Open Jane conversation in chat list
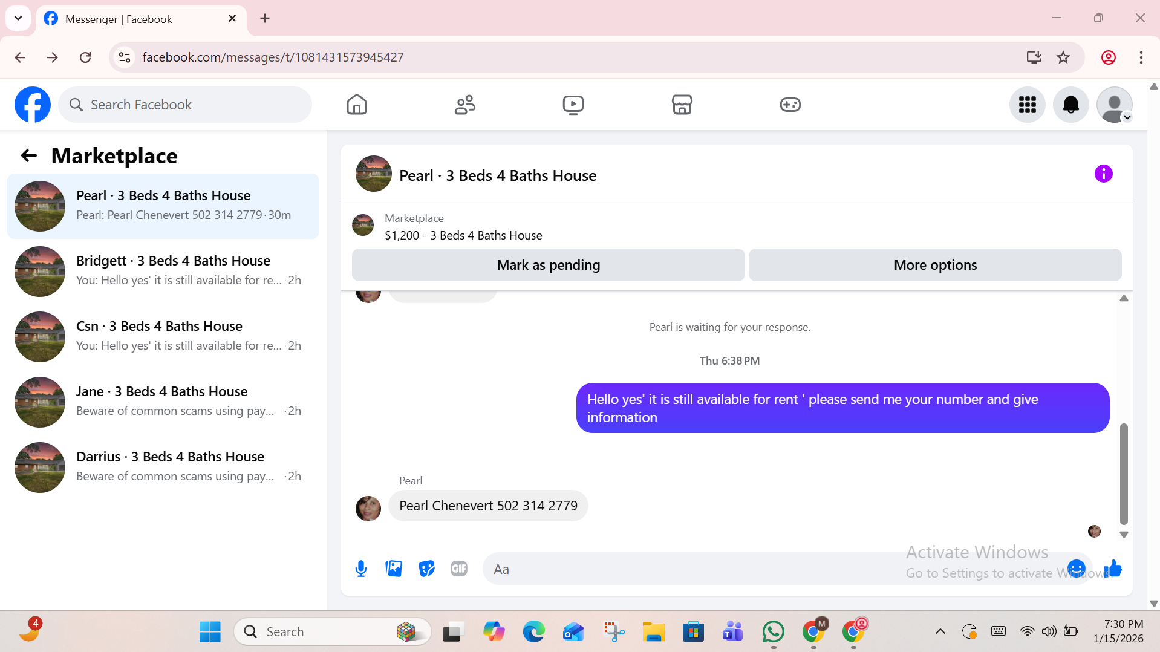The image size is (1160, 652). tap(163, 402)
